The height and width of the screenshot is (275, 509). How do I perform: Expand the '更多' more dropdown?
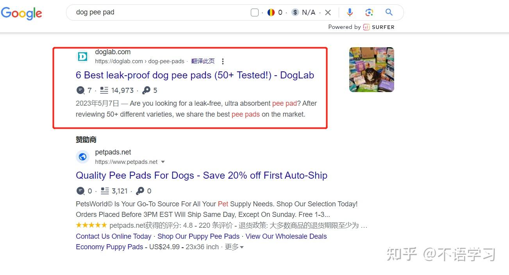234,247
